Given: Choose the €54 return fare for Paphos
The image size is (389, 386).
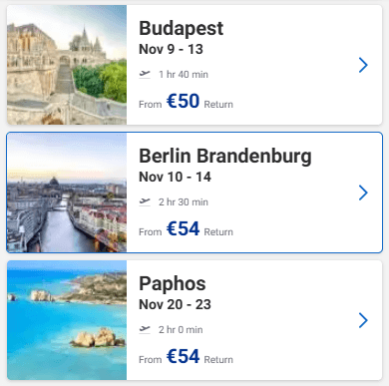Looking at the screenshot, I should 186,356.
